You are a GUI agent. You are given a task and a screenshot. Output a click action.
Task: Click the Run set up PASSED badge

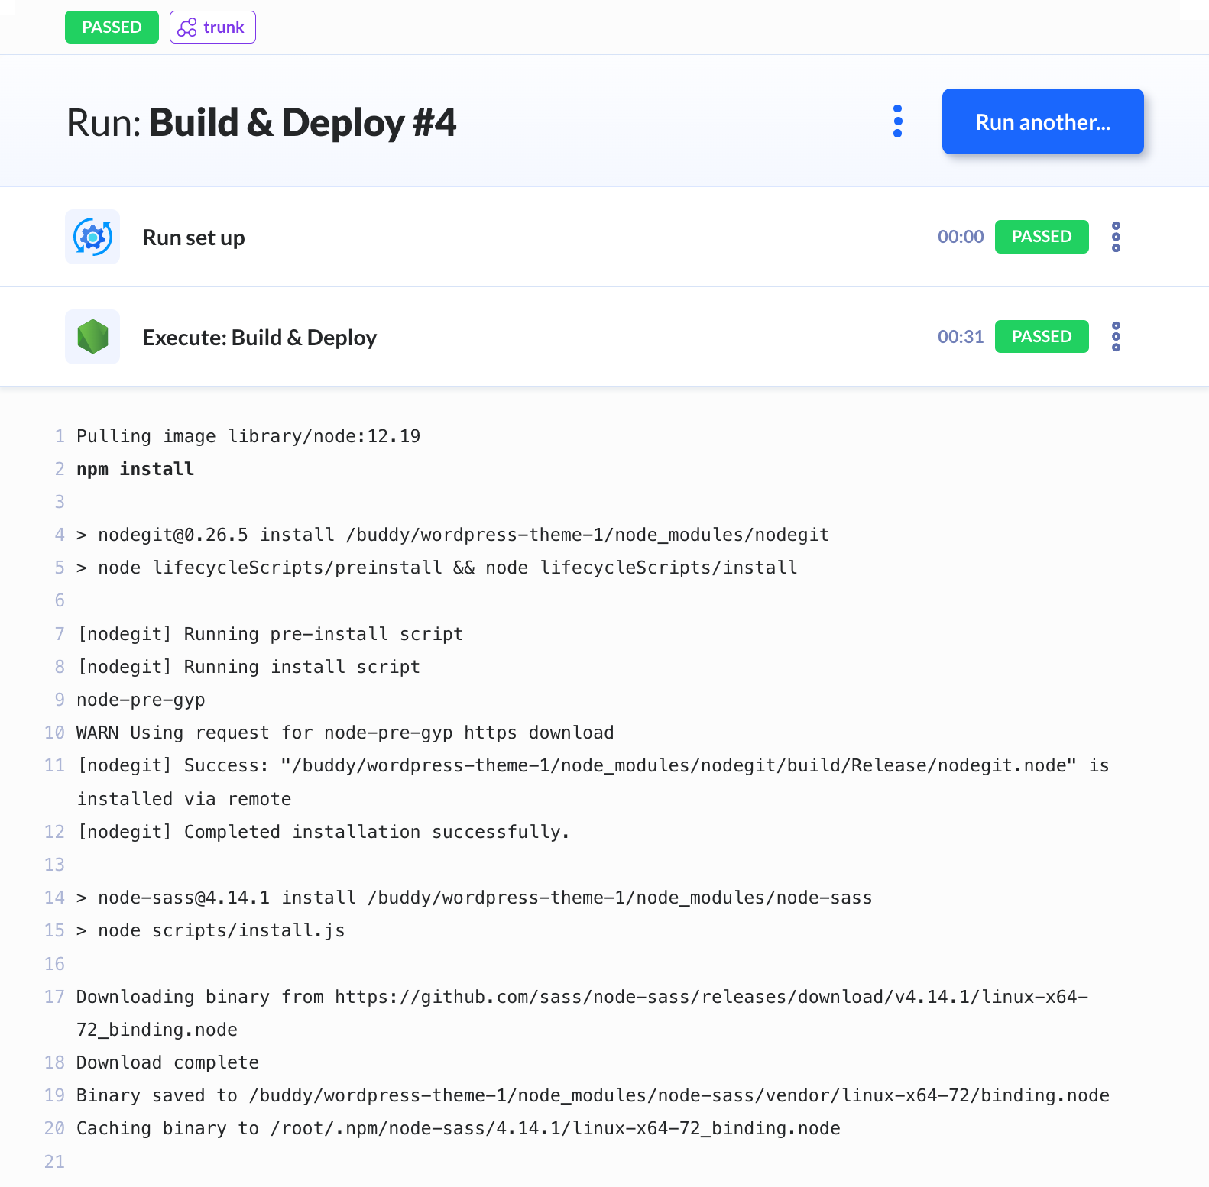tap(1042, 237)
